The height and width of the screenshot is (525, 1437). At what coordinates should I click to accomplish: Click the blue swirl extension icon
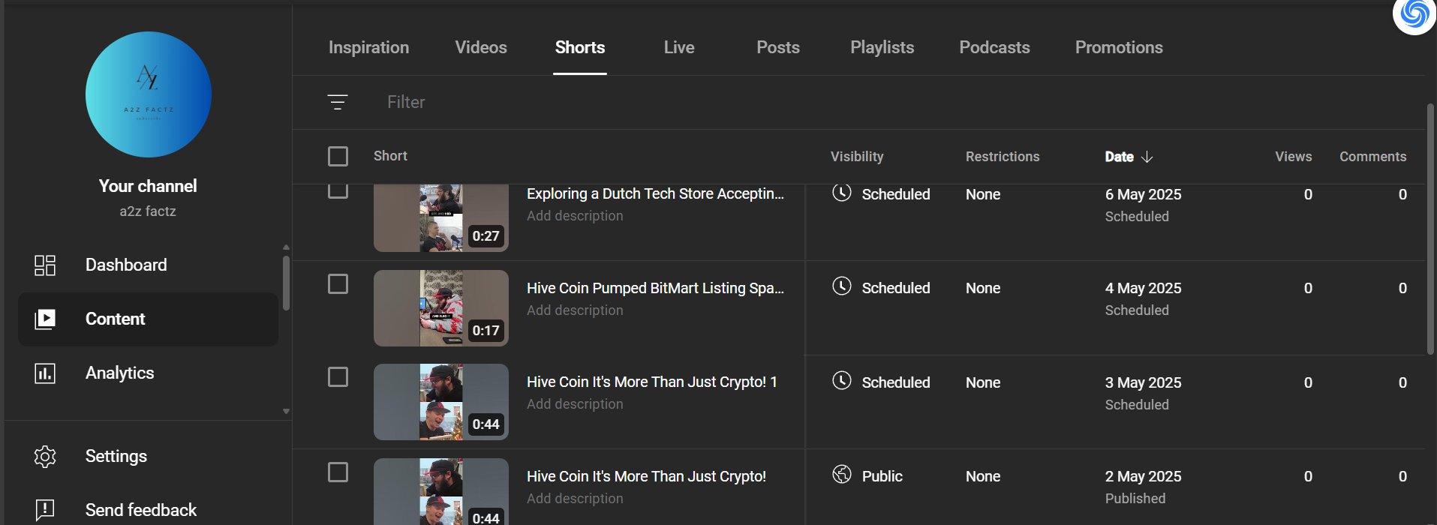(x=1414, y=13)
